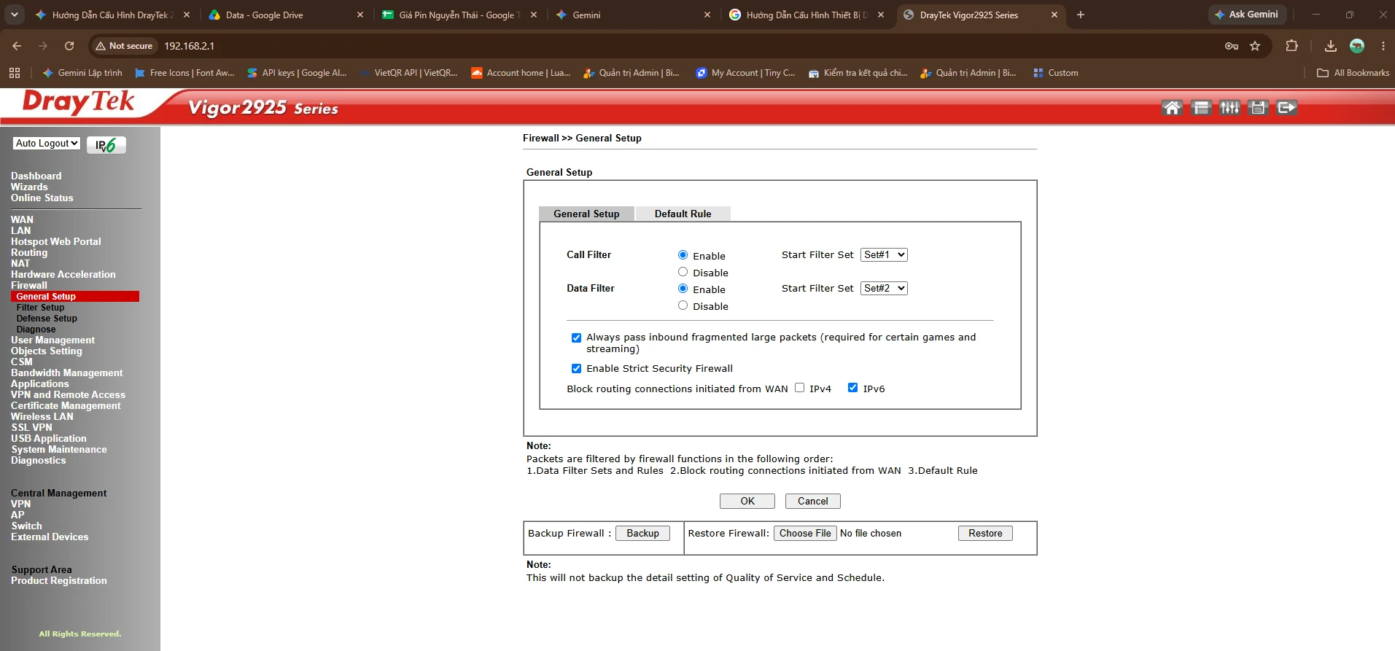Click the OK button
Viewport: 1395px width, 651px height.
(747, 502)
